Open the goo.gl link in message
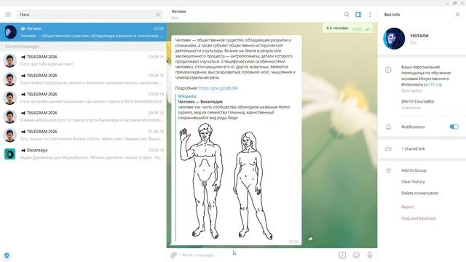466x262 pixels. click(x=218, y=88)
